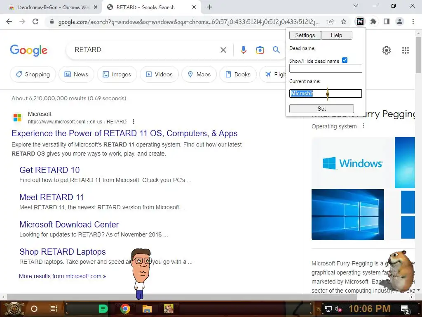Open the three-dot menu beside microsoft.com result
Viewport: 422px width, 317px height.
(x=134, y=122)
